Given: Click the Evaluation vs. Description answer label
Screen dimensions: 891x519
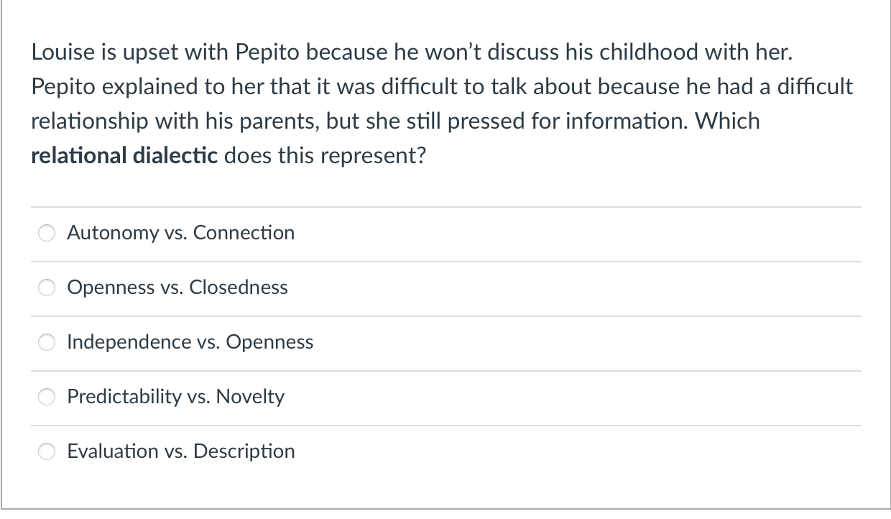Looking at the screenshot, I should tap(181, 451).
